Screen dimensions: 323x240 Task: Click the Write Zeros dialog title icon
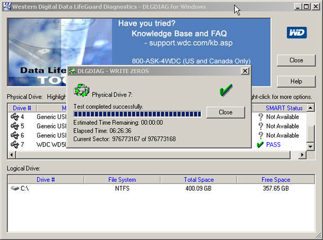(72, 71)
